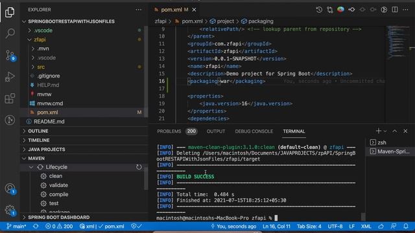Click the editor minimap
This screenshot has height=233, width=415.
398,42
